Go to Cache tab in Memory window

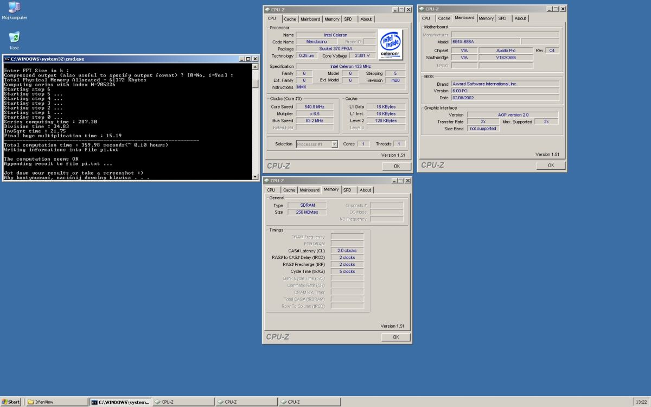(x=289, y=190)
